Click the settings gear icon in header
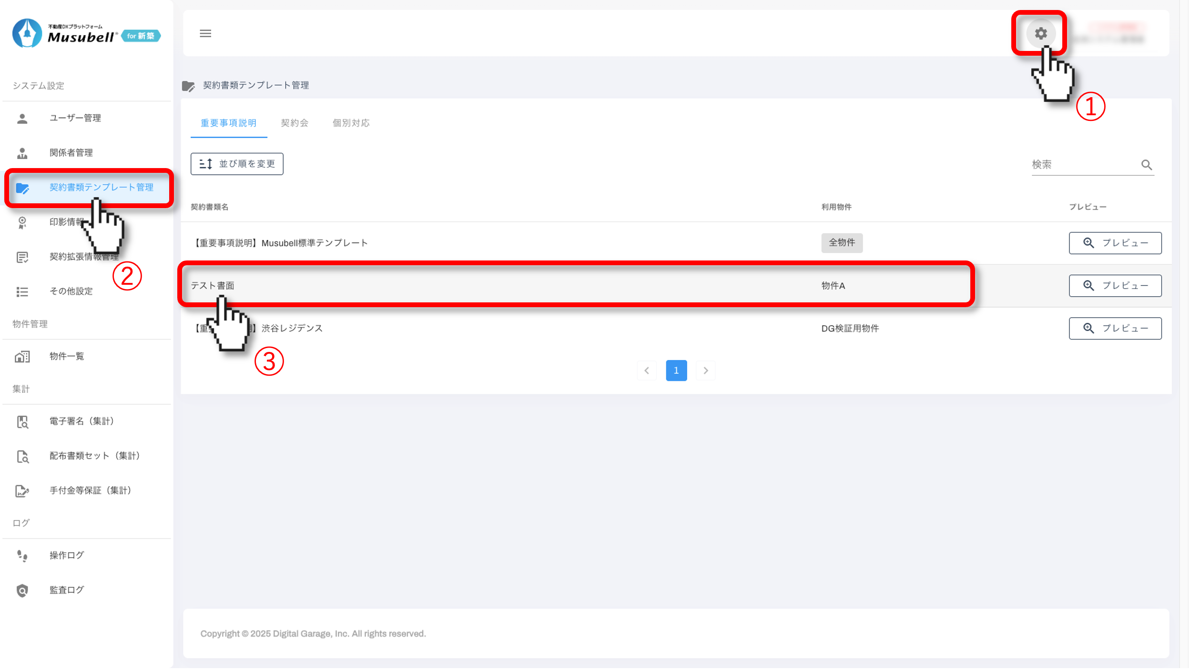The image size is (1190, 670). click(1040, 33)
